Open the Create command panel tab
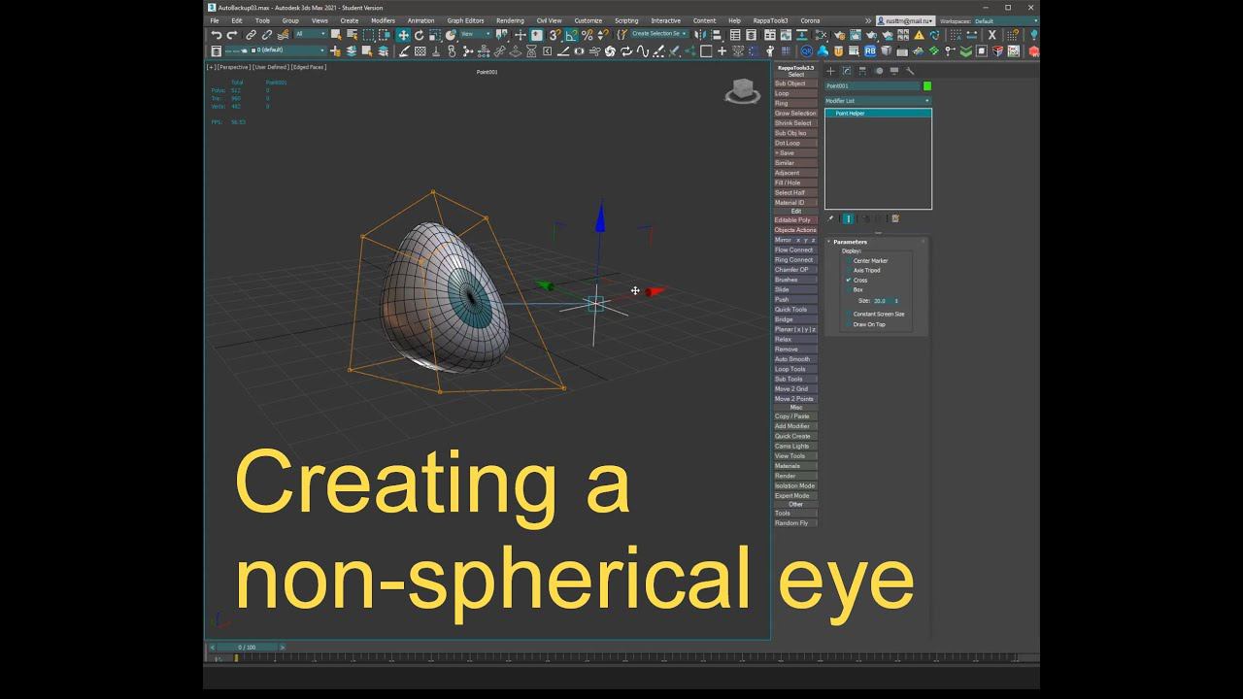This screenshot has width=1243, height=699. pyautogui.click(x=830, y=71)
